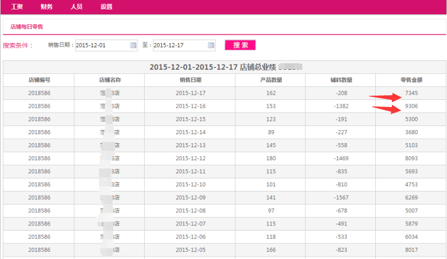Viewport: 447px width, 259px height.
Task: Click the 2015-12-15 sale date cell
Action: (190, 119)
